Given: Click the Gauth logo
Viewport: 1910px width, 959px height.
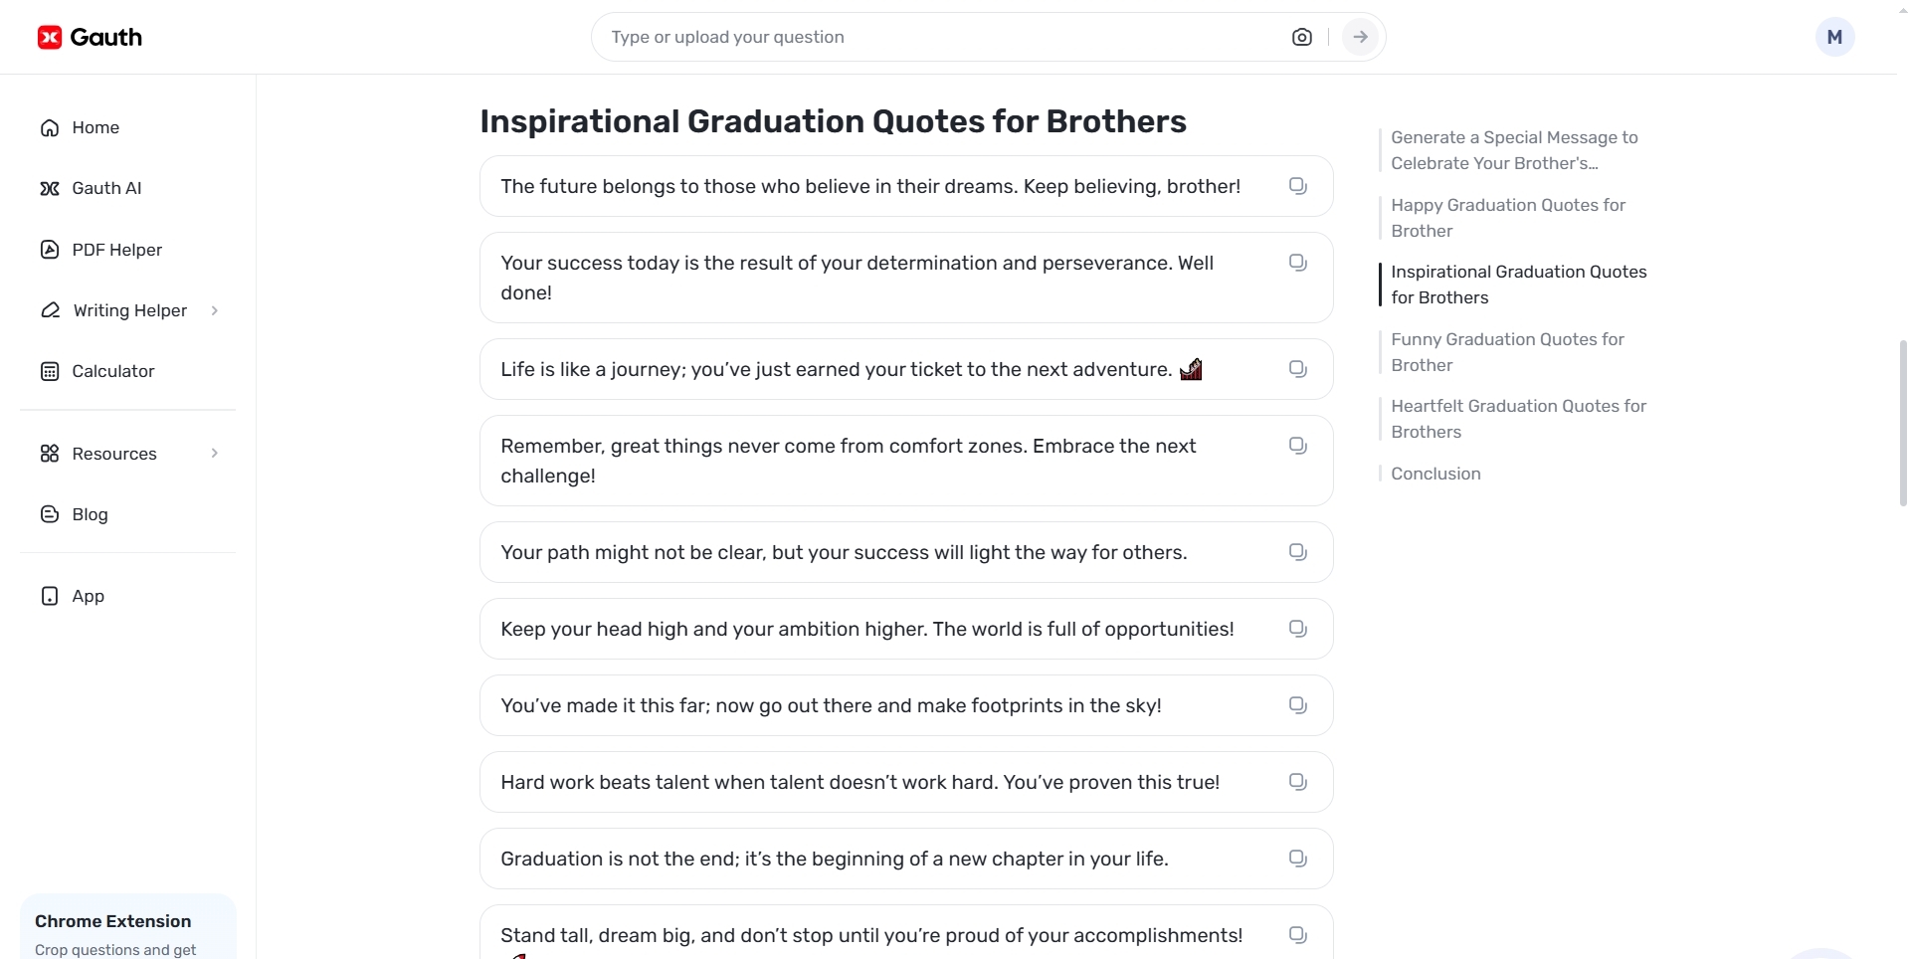Looking at the screenshot, I should click(90, 37).
